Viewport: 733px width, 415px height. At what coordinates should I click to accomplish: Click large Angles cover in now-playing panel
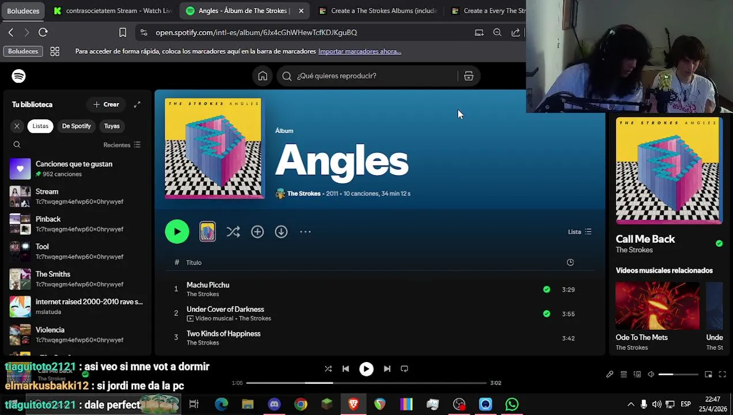668,171
